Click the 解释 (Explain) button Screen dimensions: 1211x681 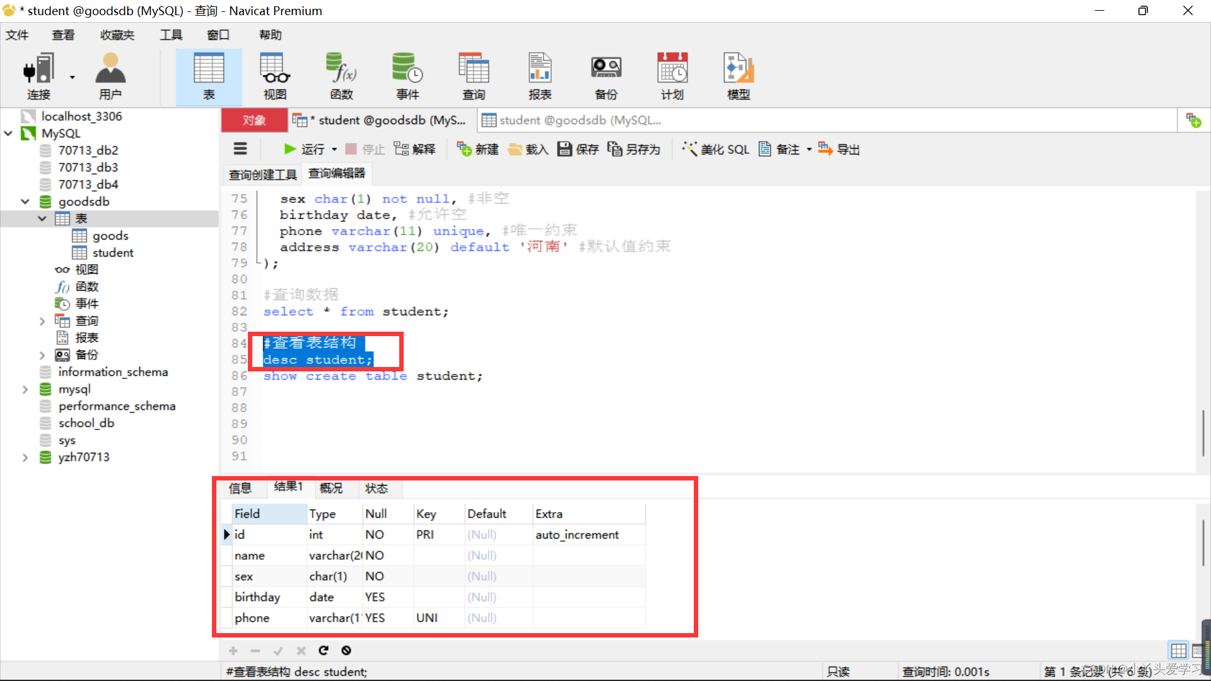point(414,149)
